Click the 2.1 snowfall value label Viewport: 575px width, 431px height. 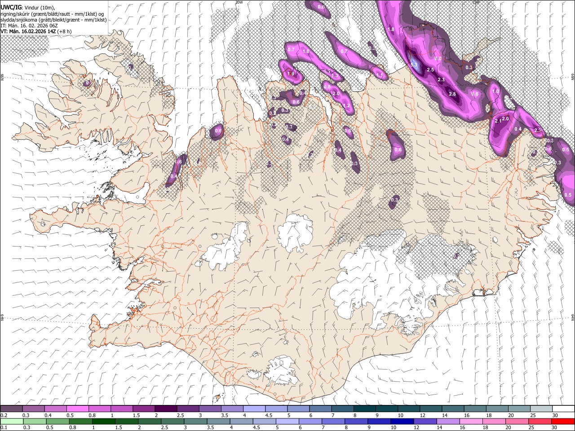pyautogui.click(x=498, y=121)
